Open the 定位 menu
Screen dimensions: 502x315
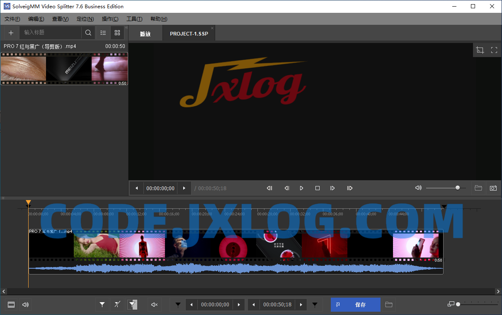(85, 19)
